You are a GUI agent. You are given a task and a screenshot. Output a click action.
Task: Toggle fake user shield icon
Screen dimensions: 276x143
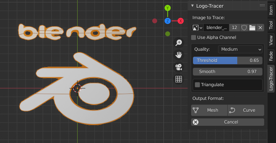pos(244,28)
